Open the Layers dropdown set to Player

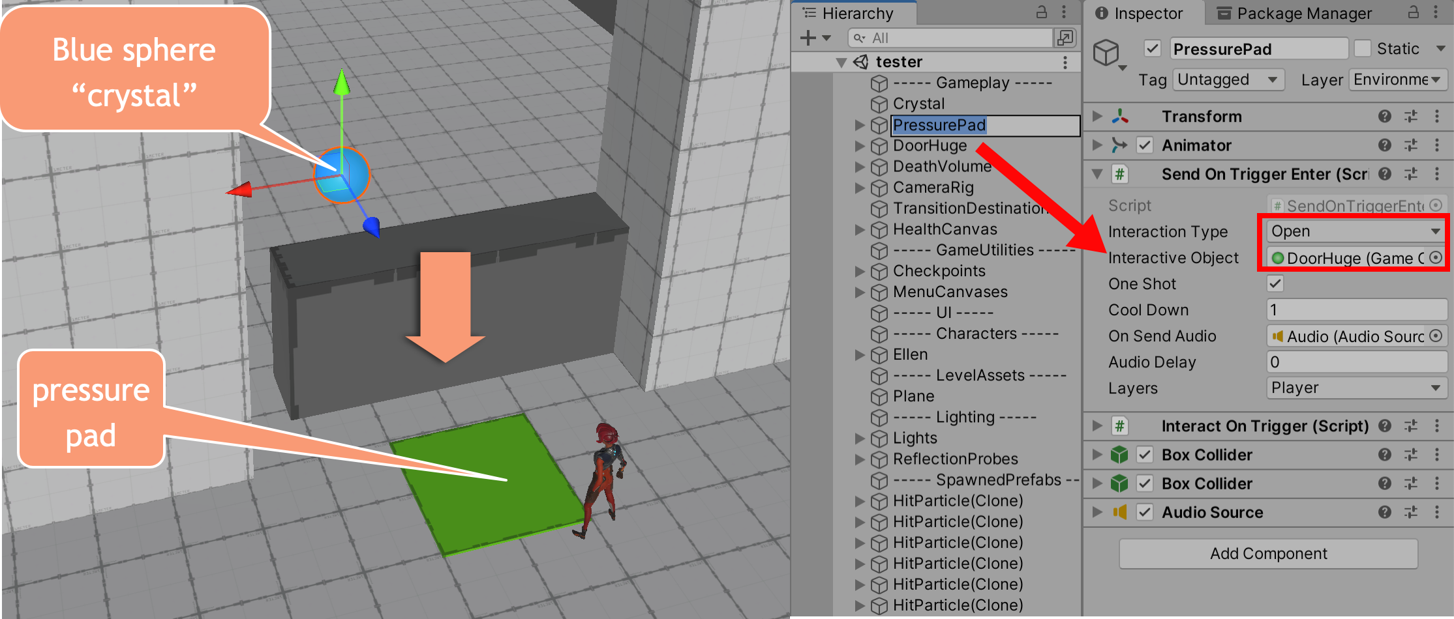pos(1357,388)
